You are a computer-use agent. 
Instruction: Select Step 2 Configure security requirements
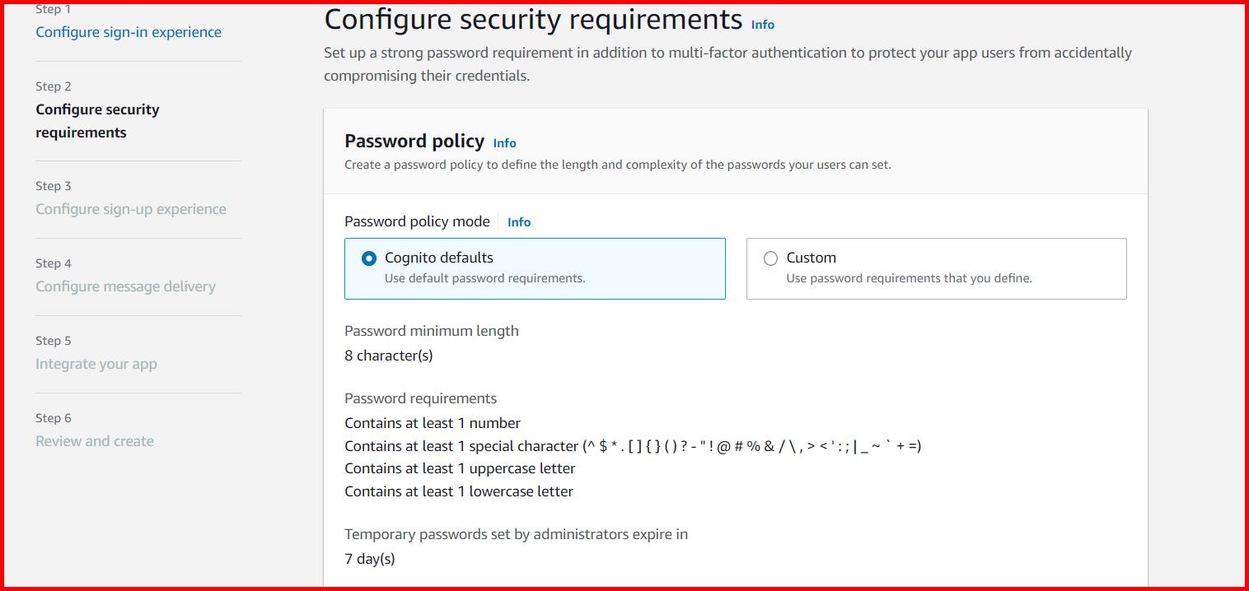click(97, 120)
